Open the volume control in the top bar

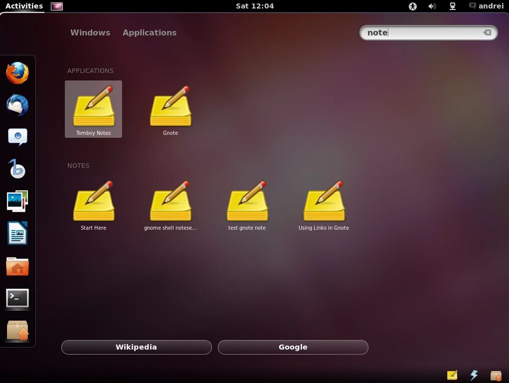pyautogui.click(x=432, y=6)
